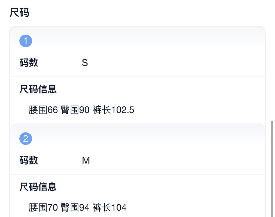This screenshot has height=217, width=275.
Task: Click the 裤长104 pants length text
Action: (110, 207)
